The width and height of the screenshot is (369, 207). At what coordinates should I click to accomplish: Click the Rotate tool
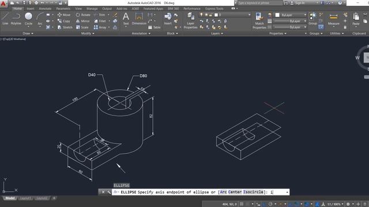(83, 15)
